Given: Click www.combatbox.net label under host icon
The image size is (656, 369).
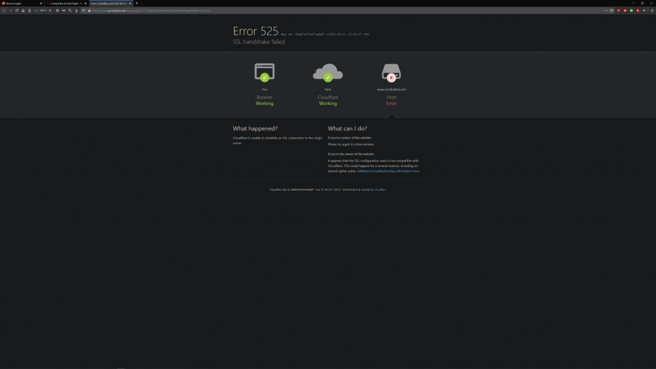Looking at the screenshot, I should click(391, 89).
